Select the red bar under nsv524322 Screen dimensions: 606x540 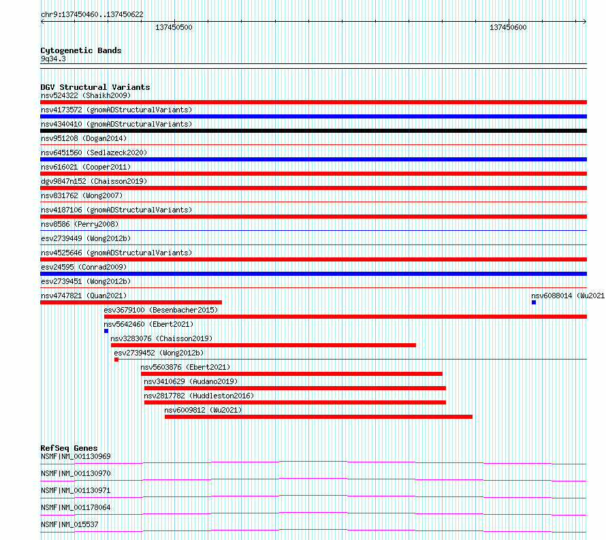[x=313, y=102]
